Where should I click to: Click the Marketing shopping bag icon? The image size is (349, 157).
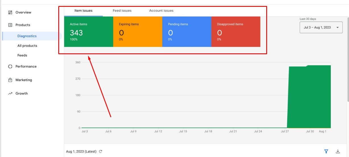click(x=10, y=80)
